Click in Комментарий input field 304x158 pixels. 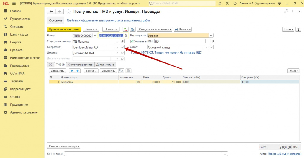click(144, 154)
